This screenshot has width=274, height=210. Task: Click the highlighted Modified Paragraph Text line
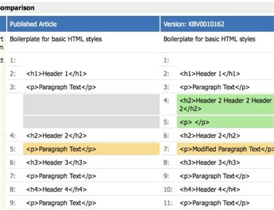point(225,149)
